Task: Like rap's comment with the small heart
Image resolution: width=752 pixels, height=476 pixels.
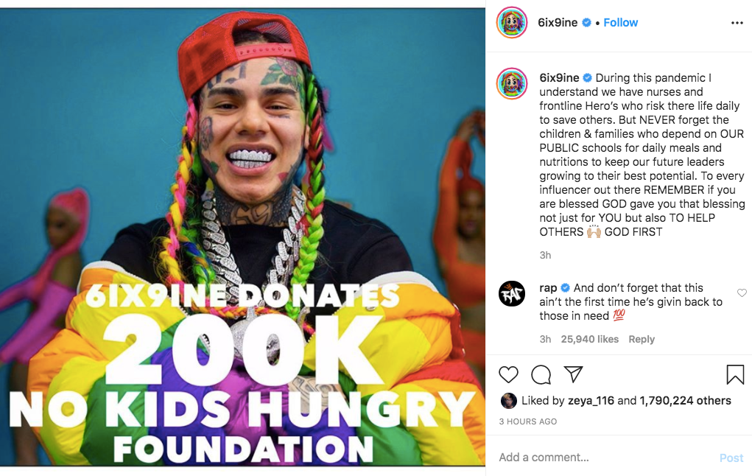Action: [x=742, y=293]
